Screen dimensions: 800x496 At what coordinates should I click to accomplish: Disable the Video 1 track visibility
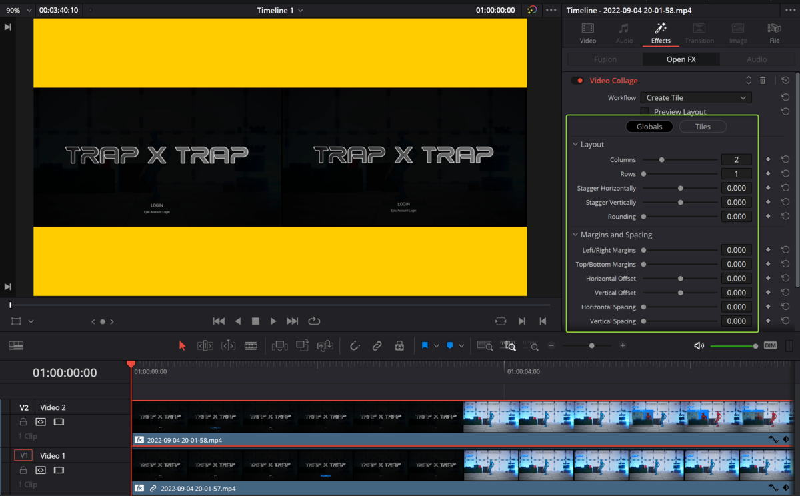coord(59,470)
